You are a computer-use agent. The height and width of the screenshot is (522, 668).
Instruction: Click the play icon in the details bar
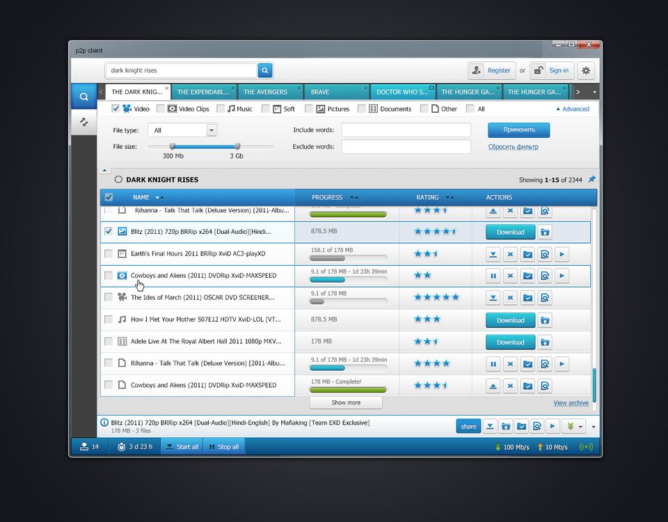552,426
